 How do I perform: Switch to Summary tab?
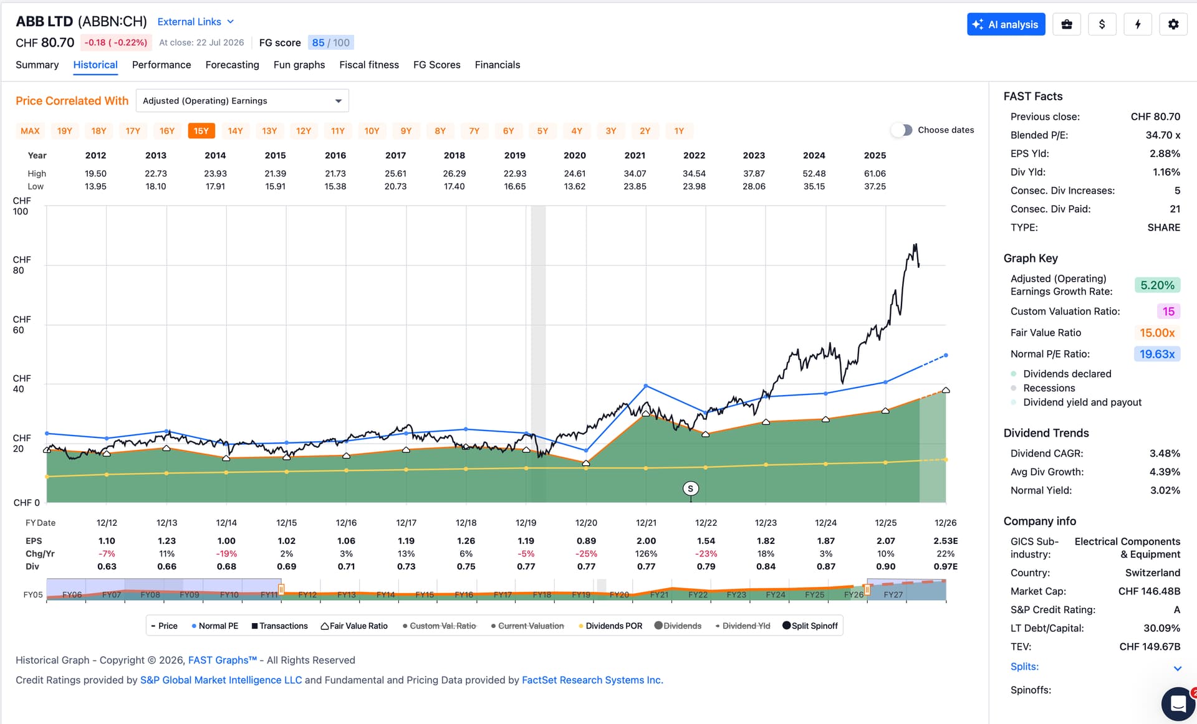coord(37,65)
